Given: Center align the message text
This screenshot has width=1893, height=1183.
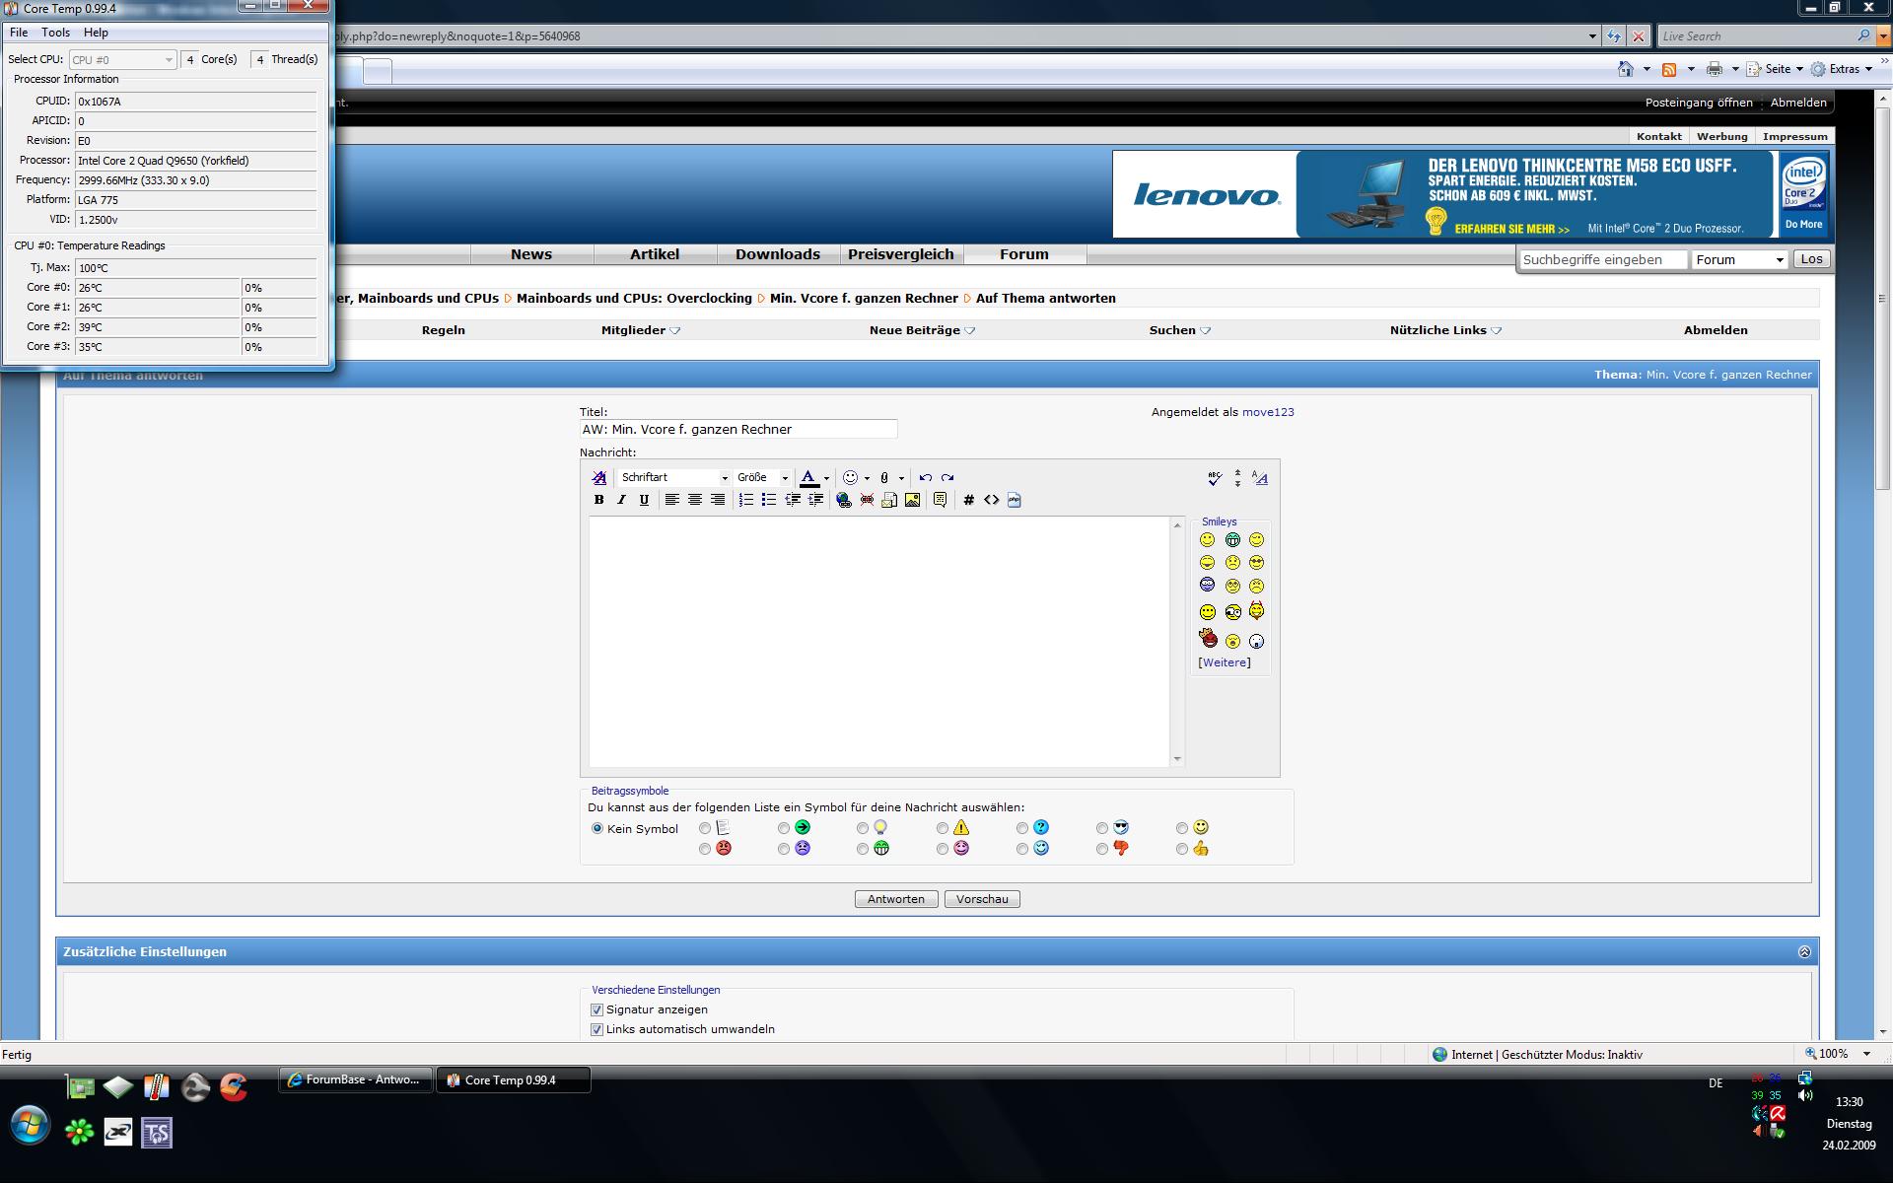Looking at the screenshot, I should click(x=695, y=500).
